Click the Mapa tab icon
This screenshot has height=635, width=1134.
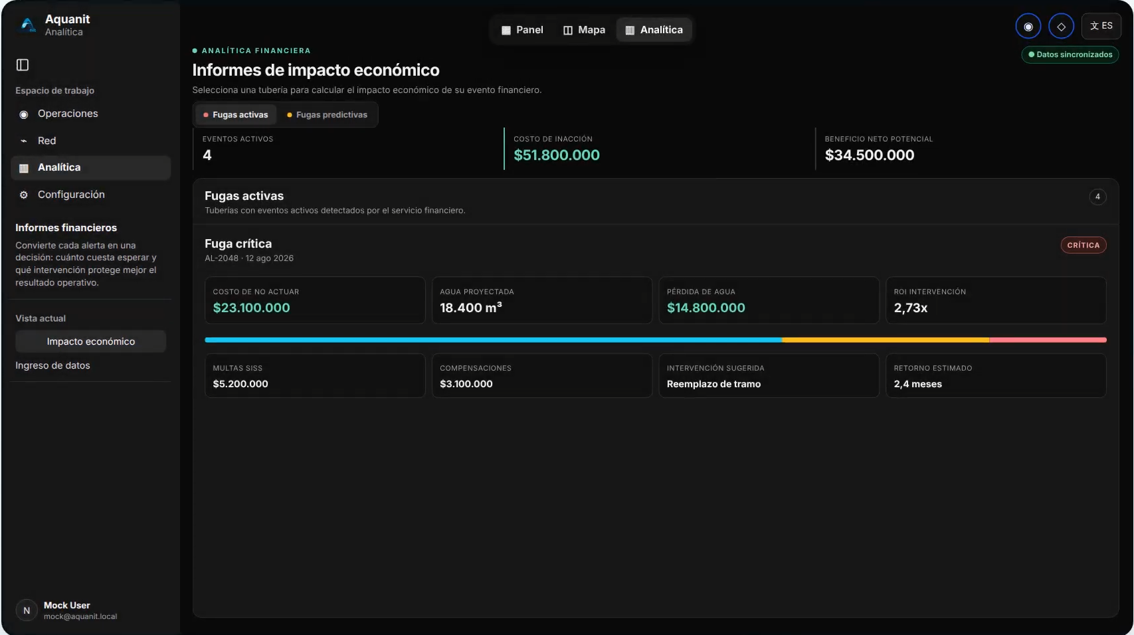[568, 30]
